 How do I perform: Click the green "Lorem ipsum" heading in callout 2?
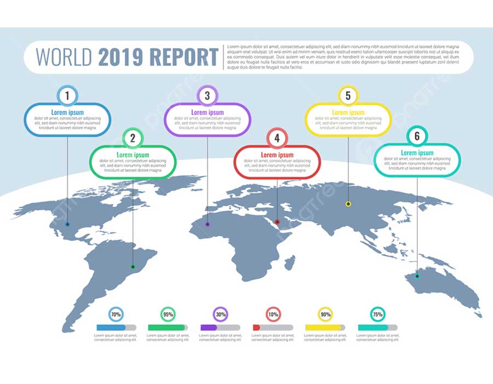coord(133,155)
